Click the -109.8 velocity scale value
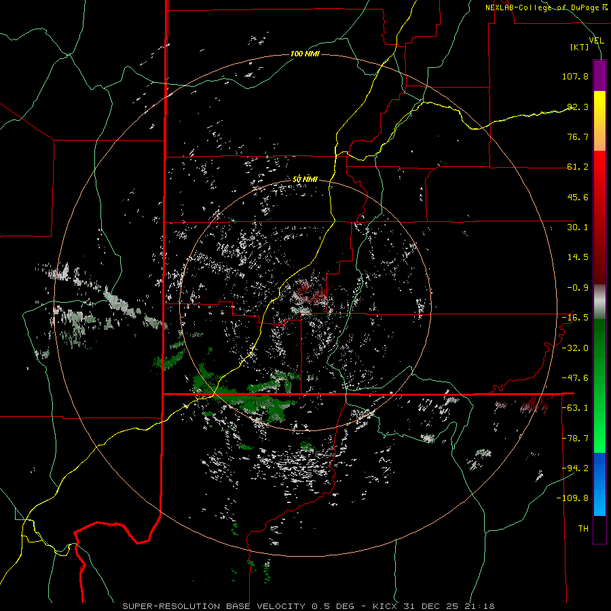Image resolution: width=611 pixels, height=611 pixels. coord(572,498)
